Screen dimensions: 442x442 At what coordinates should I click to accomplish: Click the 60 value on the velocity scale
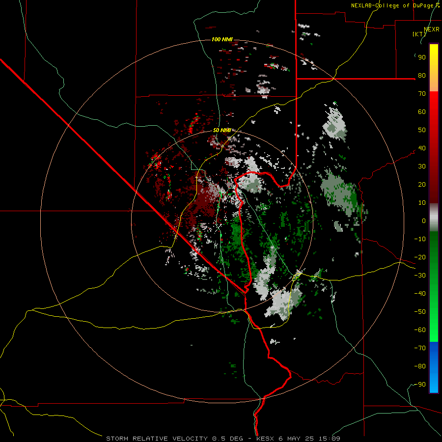pyautogui.click(x=422, y=112)
